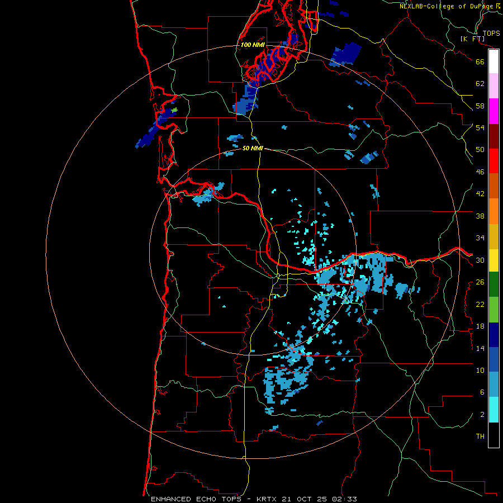Pick the light green legend swatch
Screen dimensions: 503x503
click(493, 309)
